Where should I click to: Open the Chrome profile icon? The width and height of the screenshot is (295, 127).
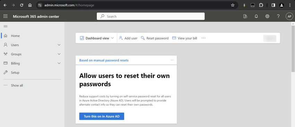click(281, 5)
